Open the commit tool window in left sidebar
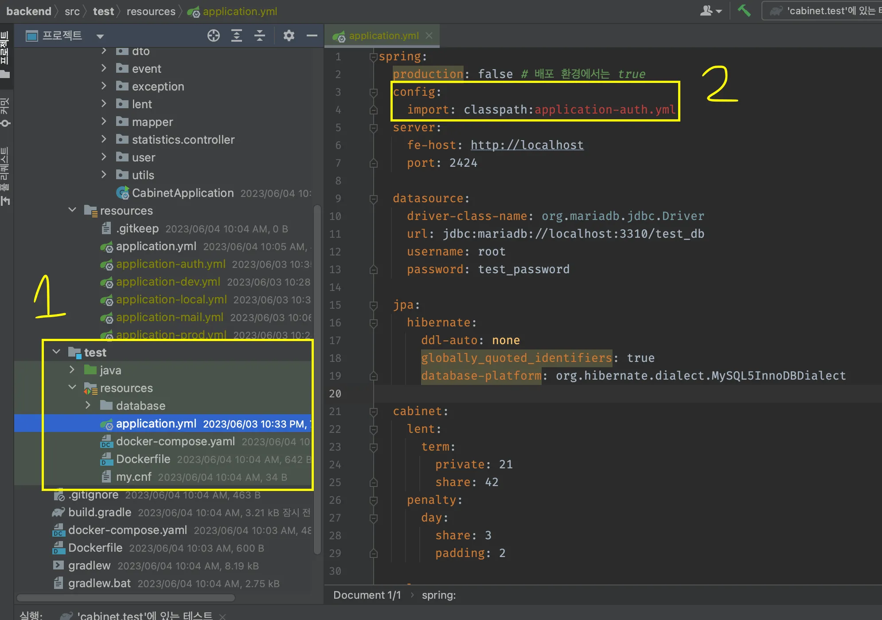This screenshot has height=620, width=882. [x=5, y=112]
